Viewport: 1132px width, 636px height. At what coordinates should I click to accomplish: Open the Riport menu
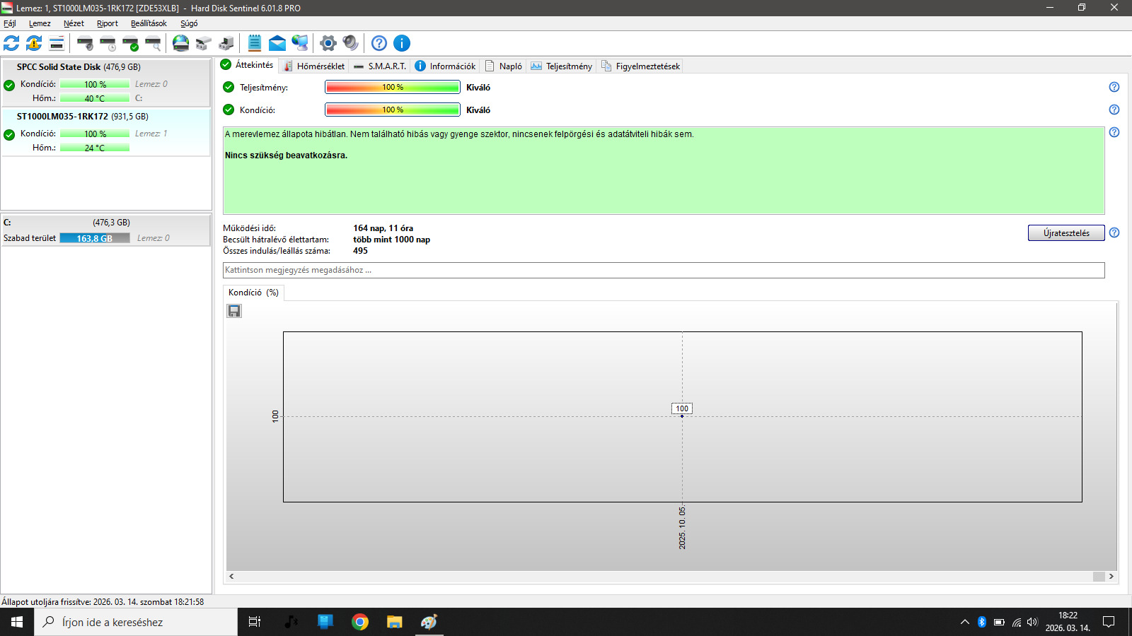(x=108, y=23)
